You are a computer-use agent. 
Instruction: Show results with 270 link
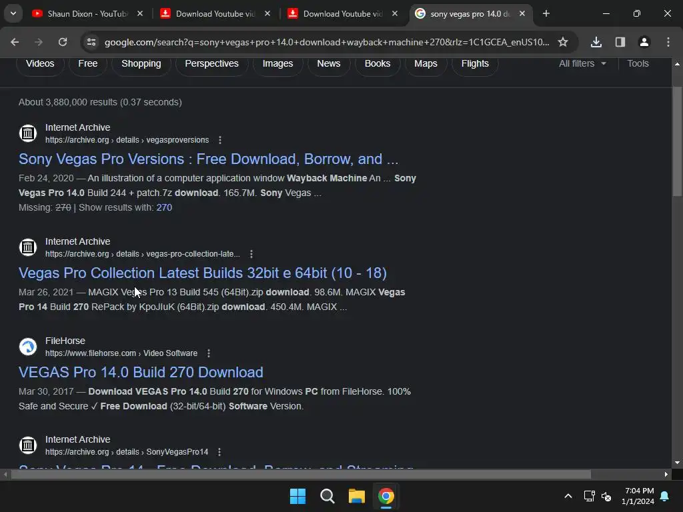tap(164, 208)
